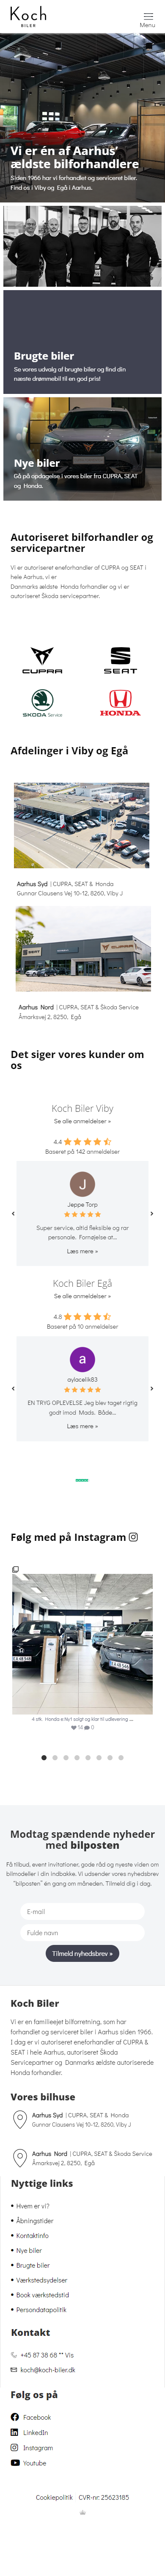The height and width of the screenshot is (2565, 165).
Task: Click Se alle anmeldelser under Koch Biler Viby
Action: [82, 1121]
